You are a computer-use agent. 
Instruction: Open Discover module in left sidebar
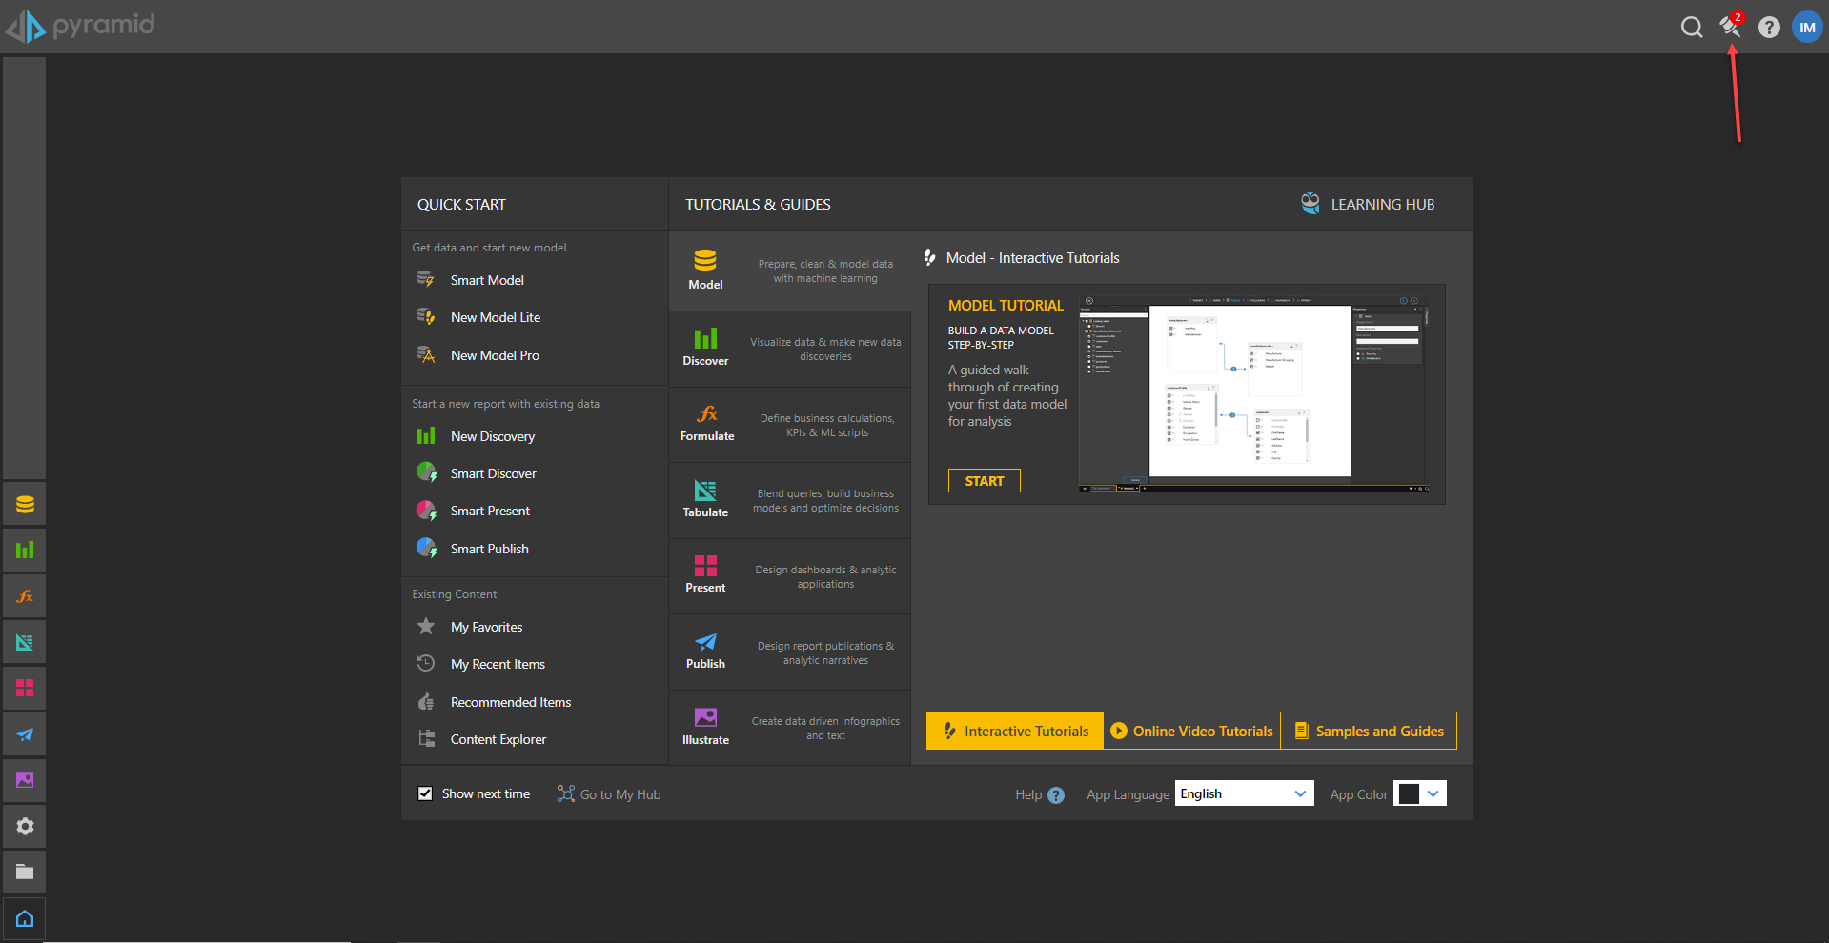point(25,550)
